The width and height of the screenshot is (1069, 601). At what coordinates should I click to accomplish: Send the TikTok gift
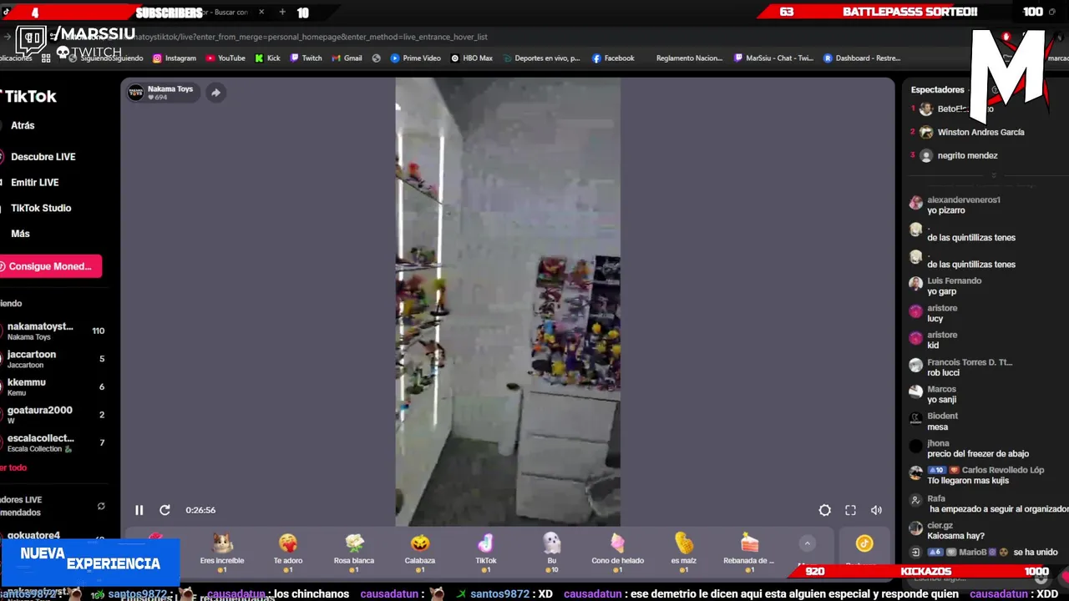click(486, 553)
